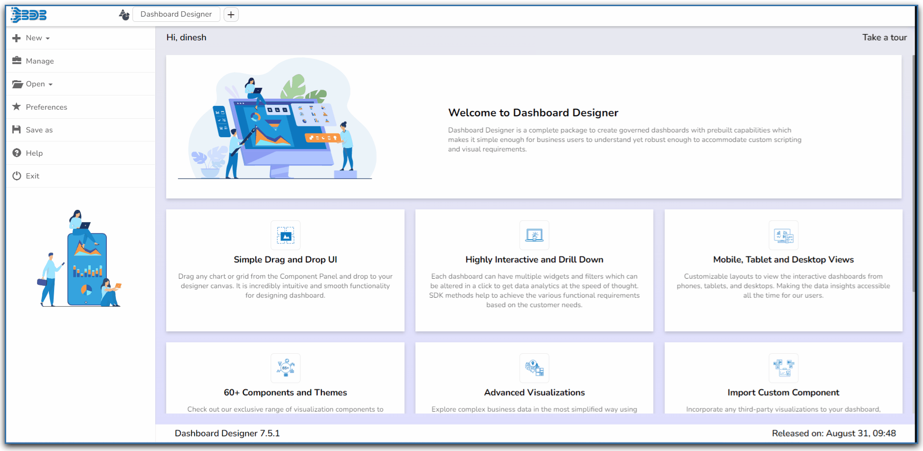The height and width of the screenshot is (451, 923).
Task: Start the Take a tour link
Action: (x=884, y=38)
